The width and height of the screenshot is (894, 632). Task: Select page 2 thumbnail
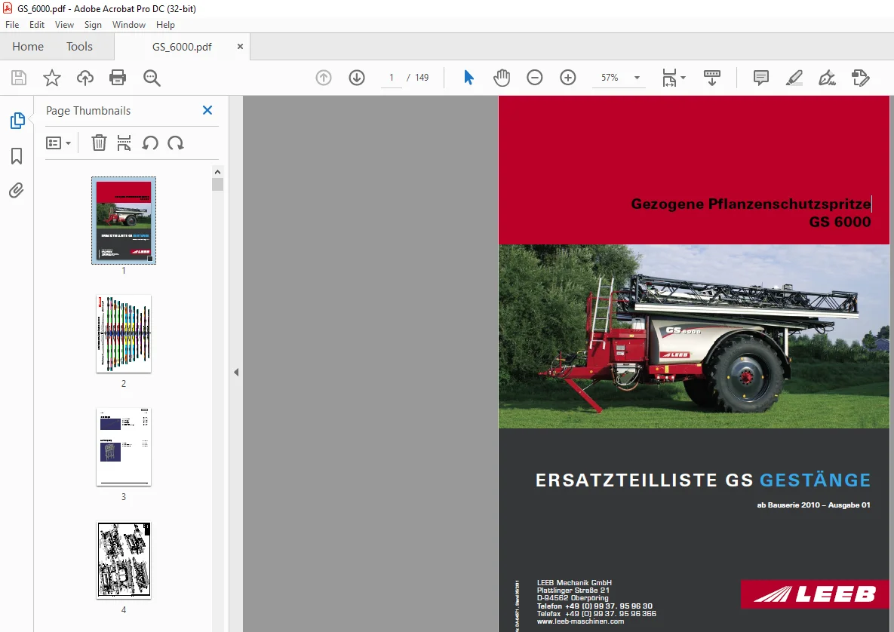[x=124, y=334]
